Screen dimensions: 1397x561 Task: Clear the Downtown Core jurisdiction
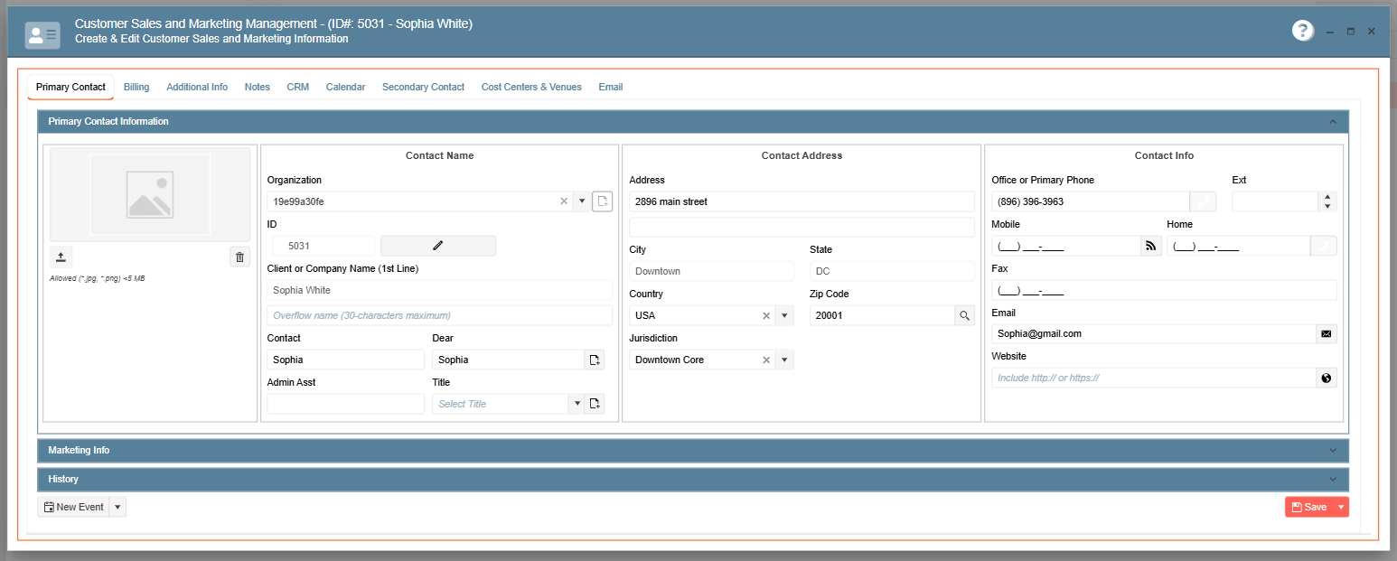point(766,360)
